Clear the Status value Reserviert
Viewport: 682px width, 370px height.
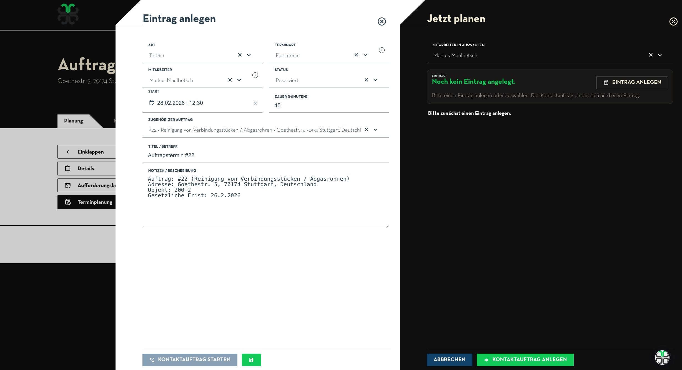366,80
